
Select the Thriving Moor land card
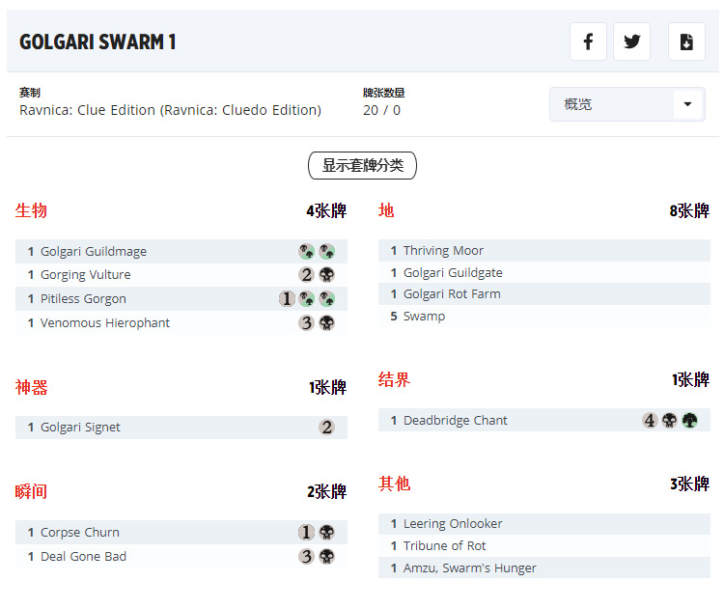tap(443, 251)
